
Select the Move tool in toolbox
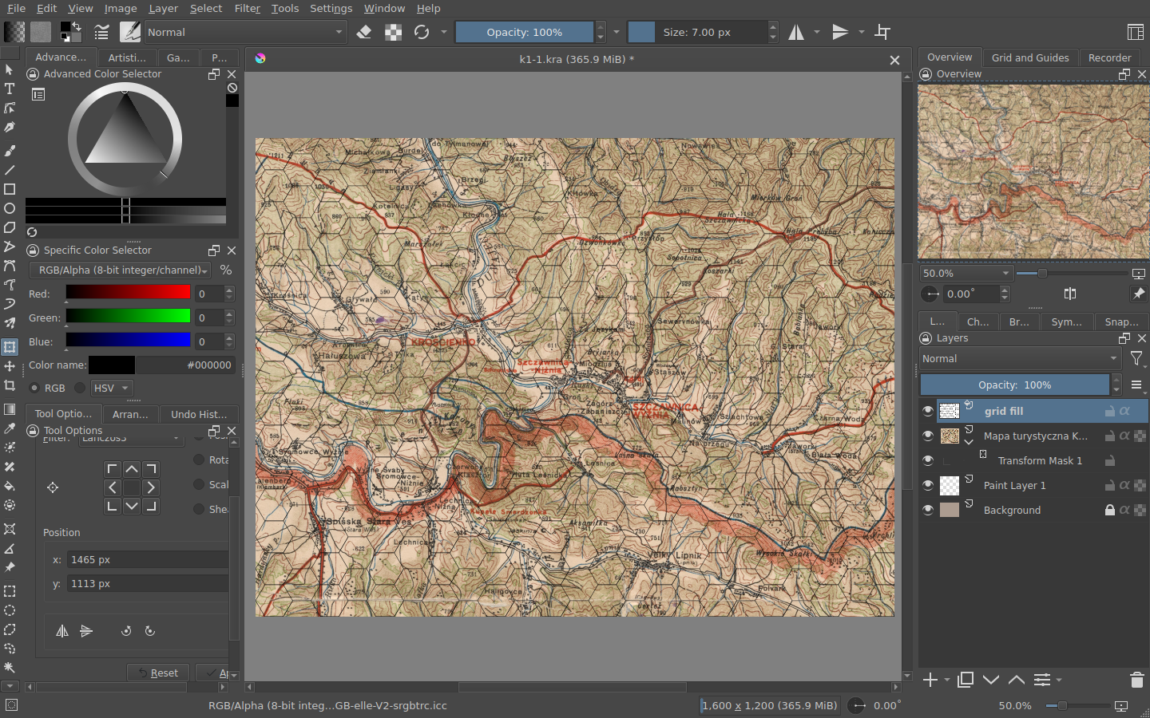click(x=10, y=366)
